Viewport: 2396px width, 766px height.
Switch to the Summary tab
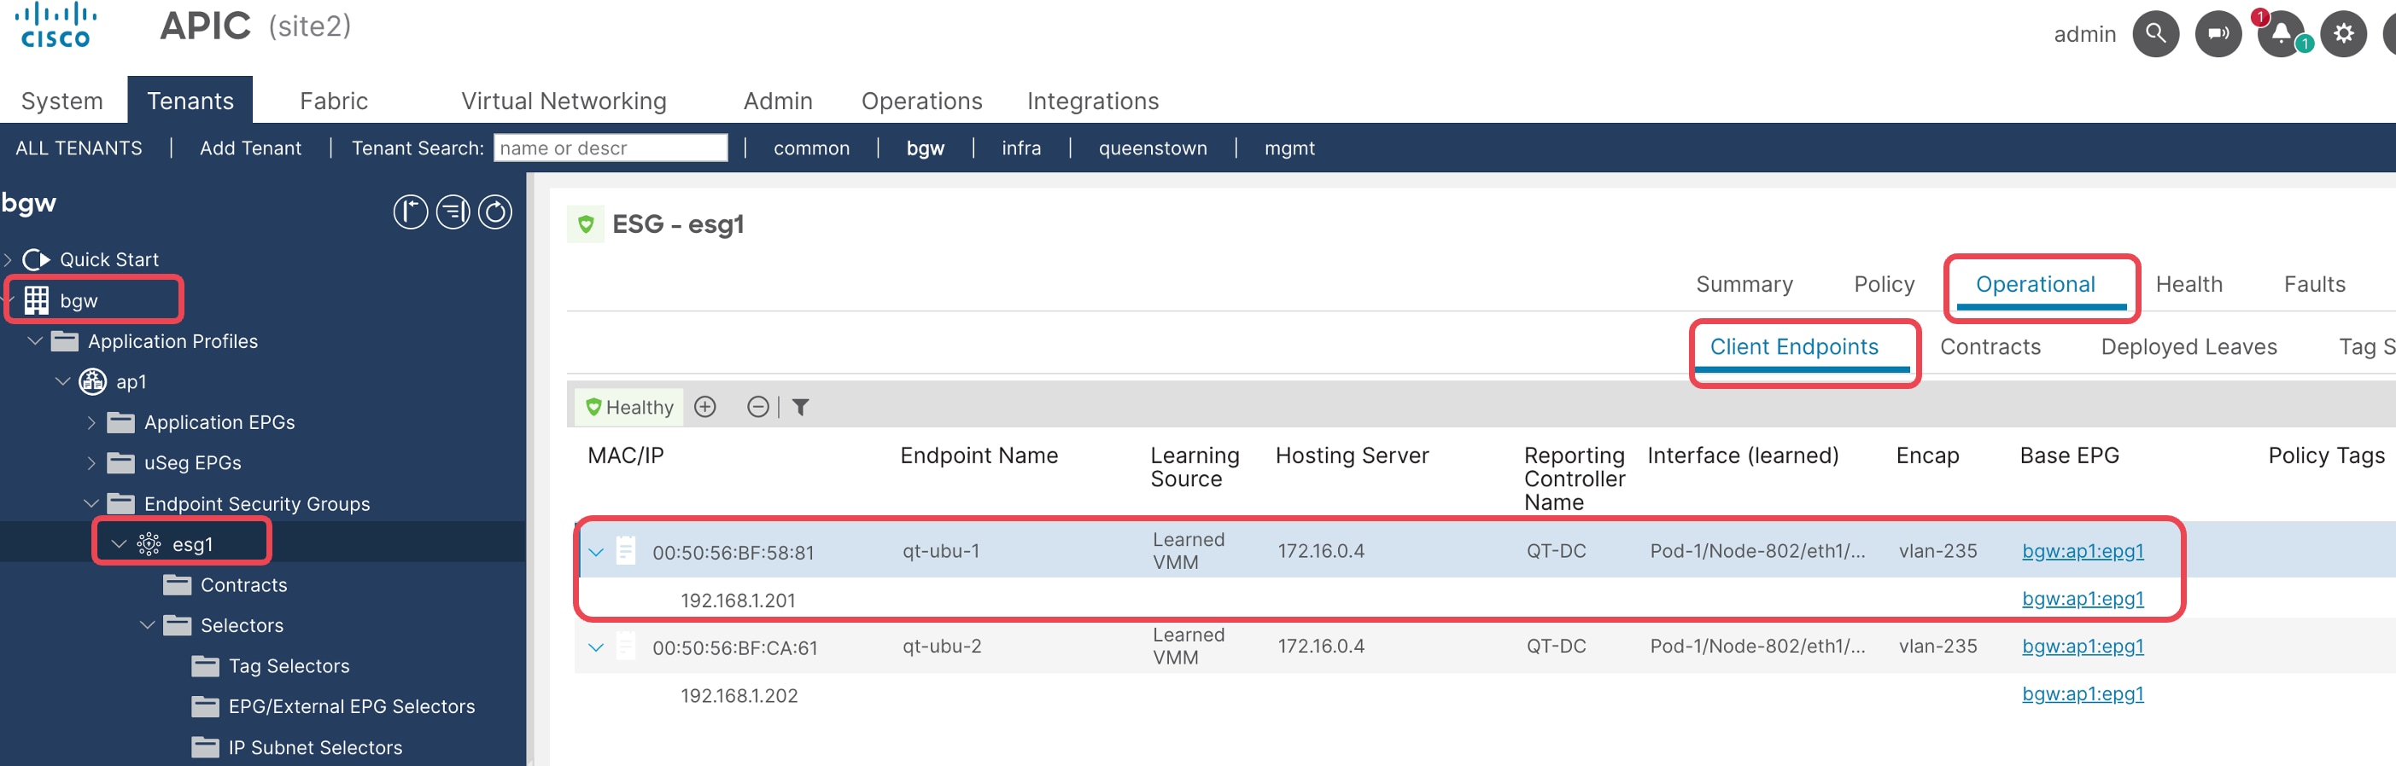[1744, 283]
